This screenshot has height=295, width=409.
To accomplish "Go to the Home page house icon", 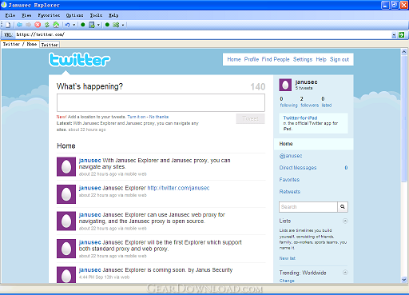I will [x=56, y=25].
